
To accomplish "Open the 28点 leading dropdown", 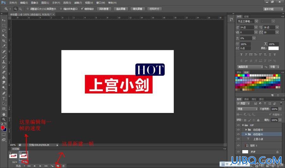I will pyautogui.click(x=277, y=27).
